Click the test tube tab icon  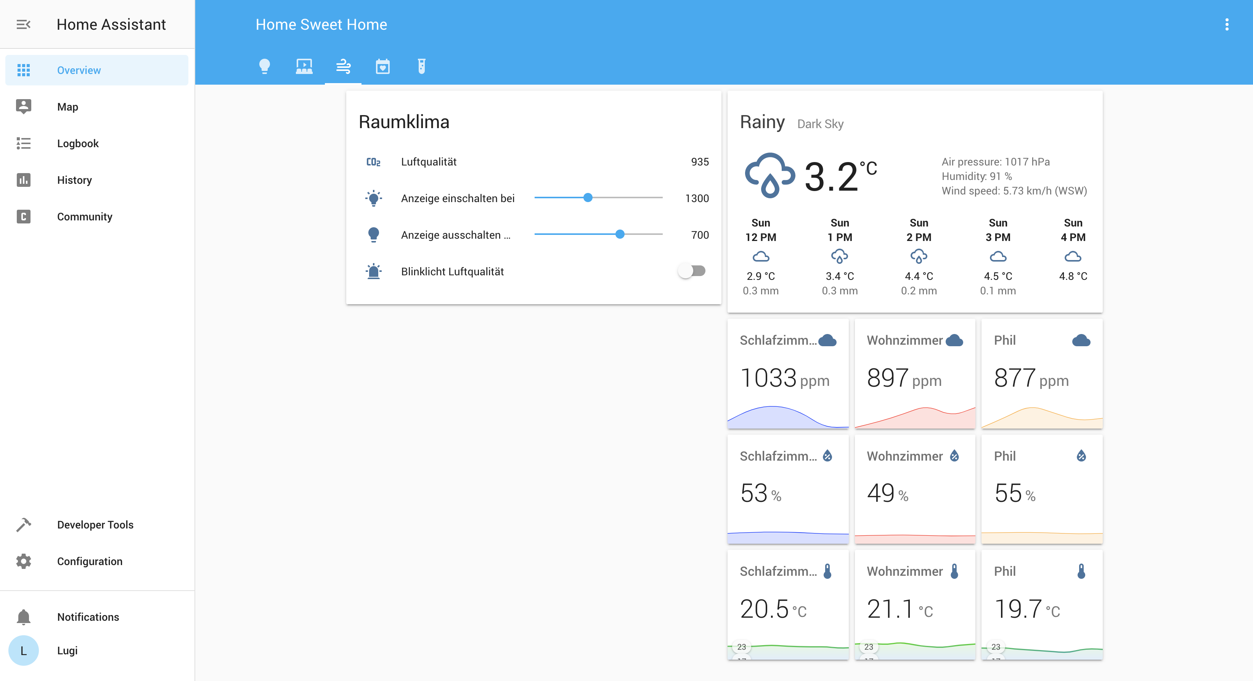(421, 66)
